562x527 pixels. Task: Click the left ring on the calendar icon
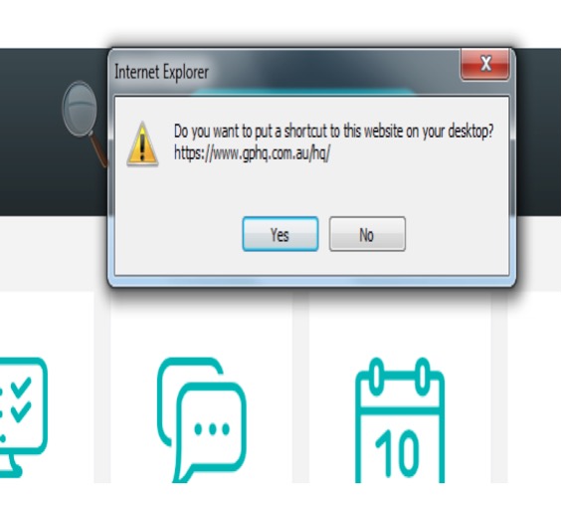coord(376,377)
